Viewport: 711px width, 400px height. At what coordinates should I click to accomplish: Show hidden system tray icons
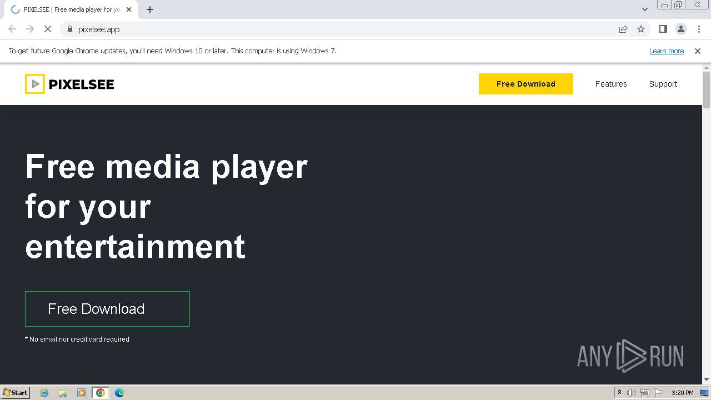(619, 393)
